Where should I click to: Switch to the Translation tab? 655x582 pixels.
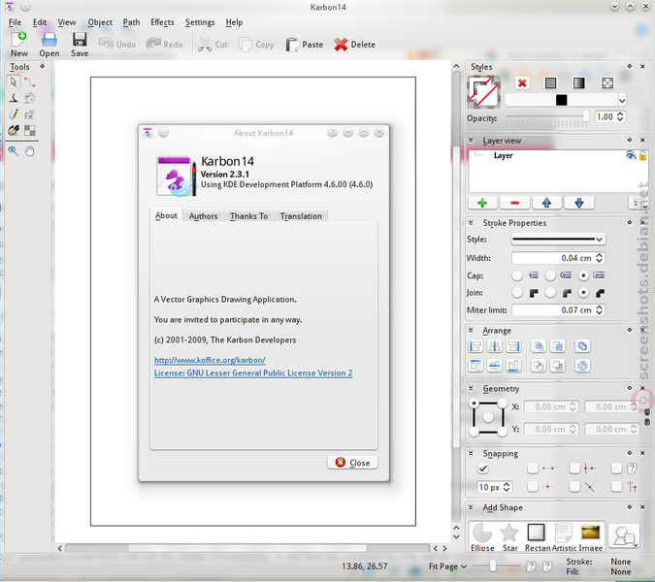tap(301, 216)
